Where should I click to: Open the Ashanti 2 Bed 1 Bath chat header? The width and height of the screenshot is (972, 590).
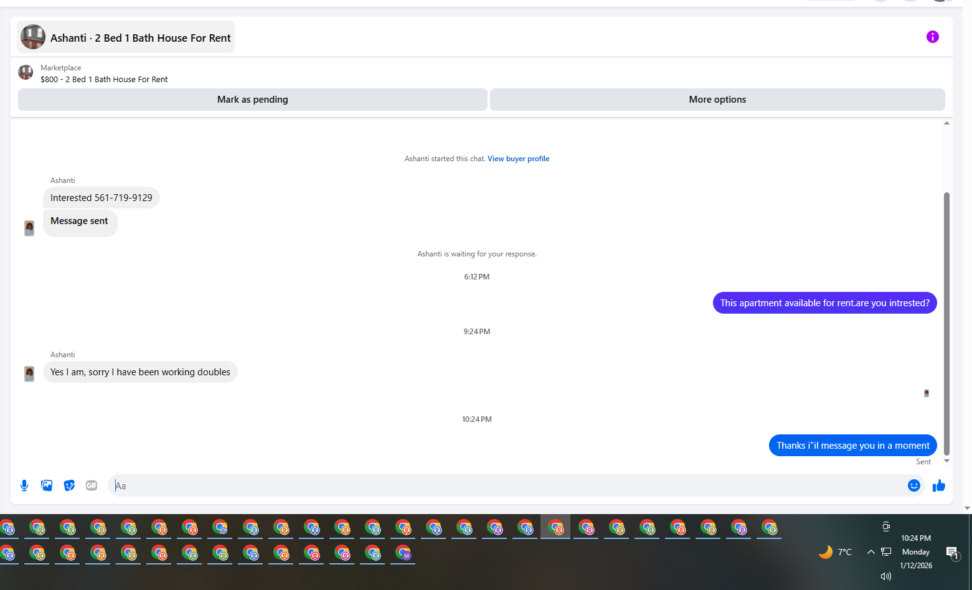(126, 37)
